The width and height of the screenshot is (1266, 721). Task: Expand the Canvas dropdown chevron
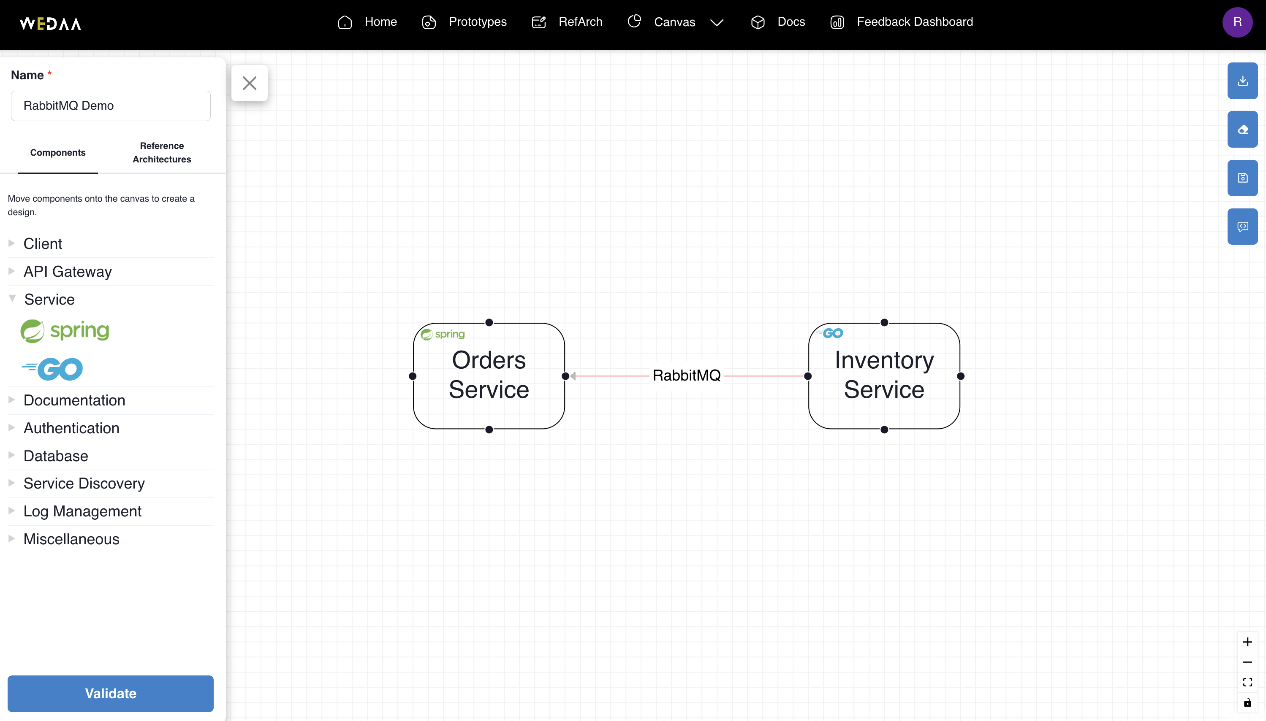pos(717,22)
